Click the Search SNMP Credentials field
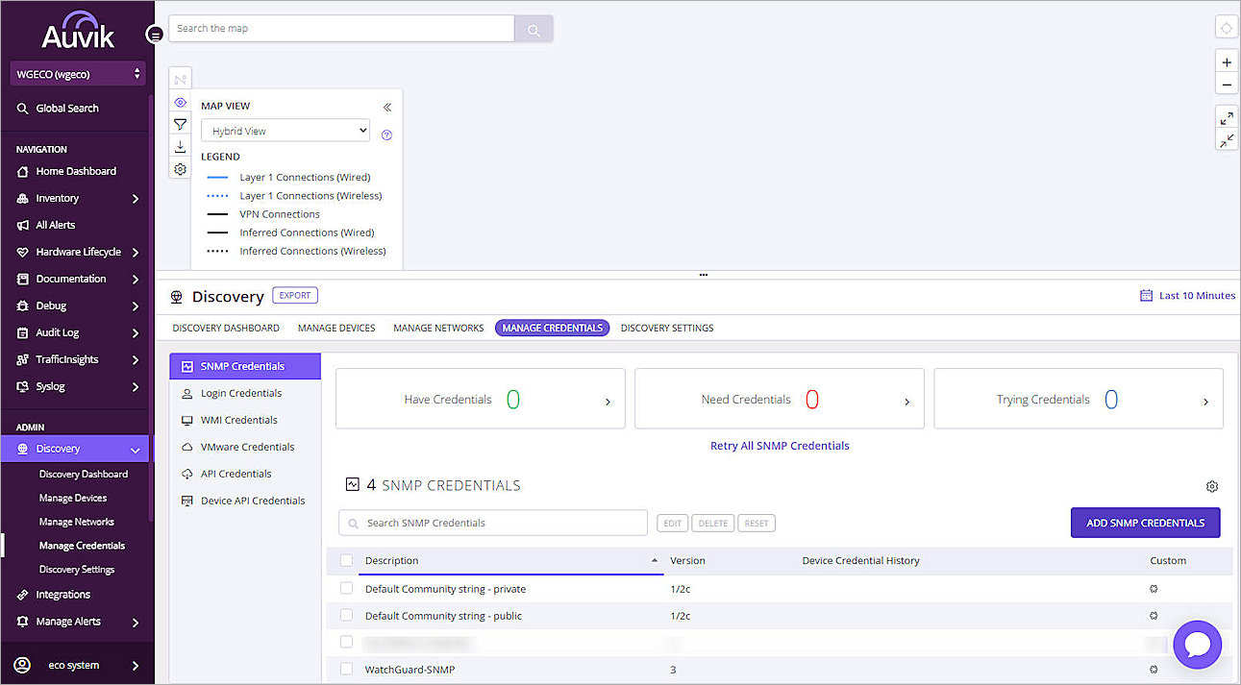1241x685 pixels. tap(492, 522)
